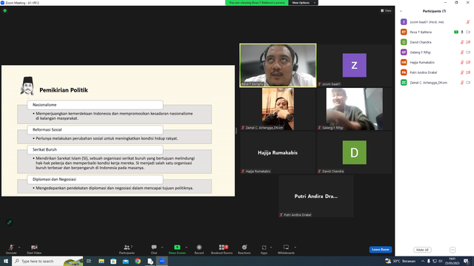This screenshot has height=266, width=474.
Task: Open the Reactions menu
Action: click(x=244, y=249)
